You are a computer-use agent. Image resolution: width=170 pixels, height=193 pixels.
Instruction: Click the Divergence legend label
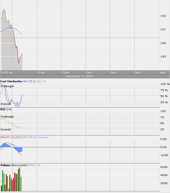click(x=41, y=137)
